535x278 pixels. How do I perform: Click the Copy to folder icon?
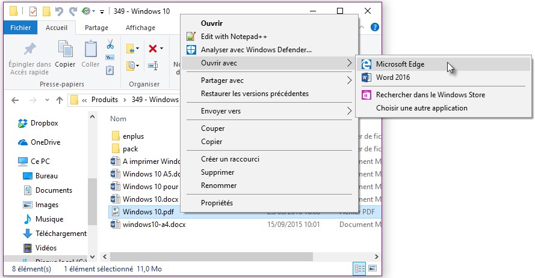131,65
